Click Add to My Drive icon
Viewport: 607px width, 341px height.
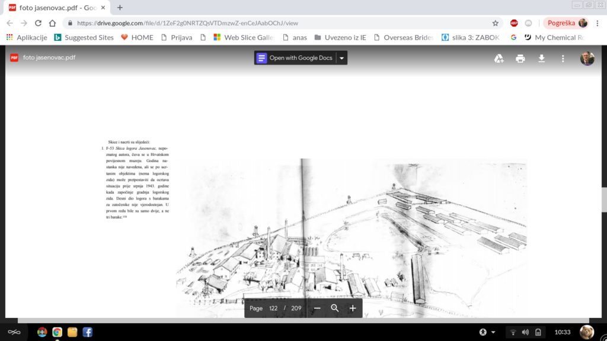pyautogui.click(x=499, y=59)
